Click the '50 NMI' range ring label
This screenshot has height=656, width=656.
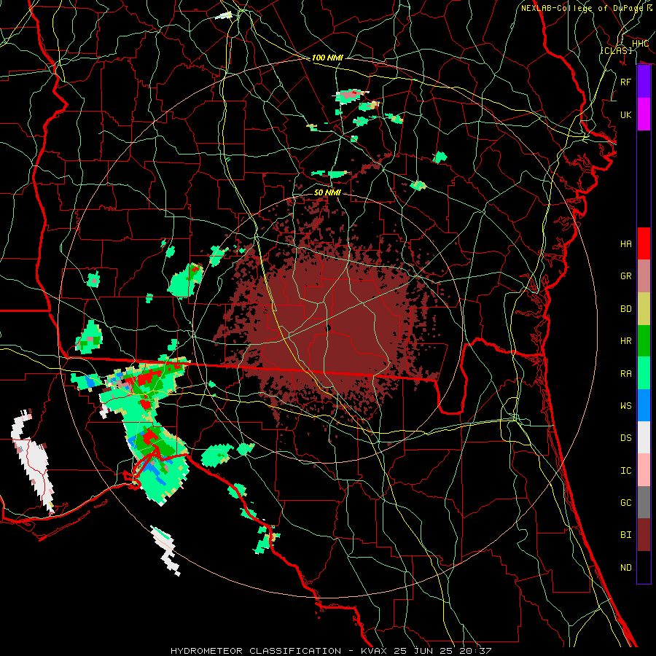(327, 192)
